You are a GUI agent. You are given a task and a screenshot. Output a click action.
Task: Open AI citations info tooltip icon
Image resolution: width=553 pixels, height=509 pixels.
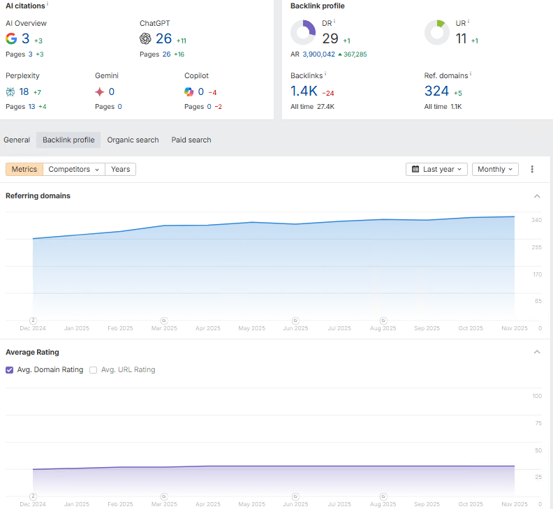pyautogui.click(x=47, y=4)
